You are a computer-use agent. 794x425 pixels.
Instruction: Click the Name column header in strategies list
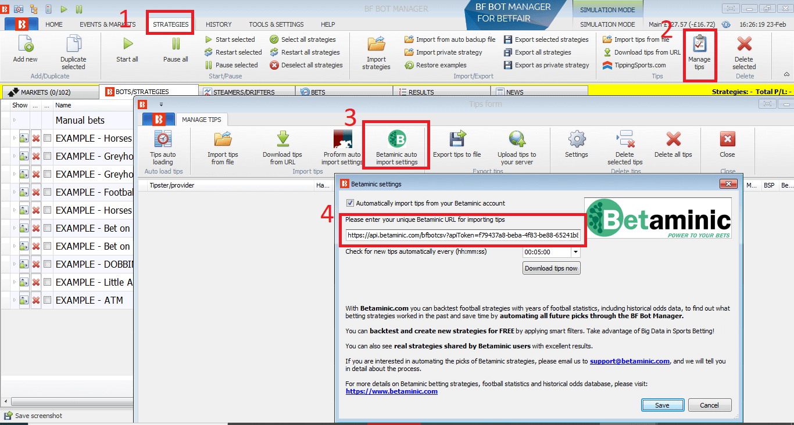tap(93, 105)
